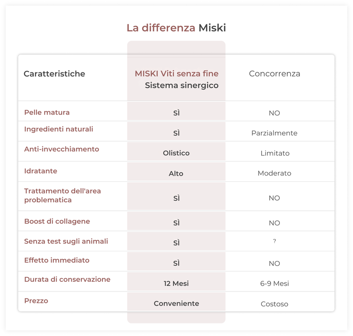Click the question mark in the competitor column
The width and height of the screenshot is (353, 336).
coord(274,242)
